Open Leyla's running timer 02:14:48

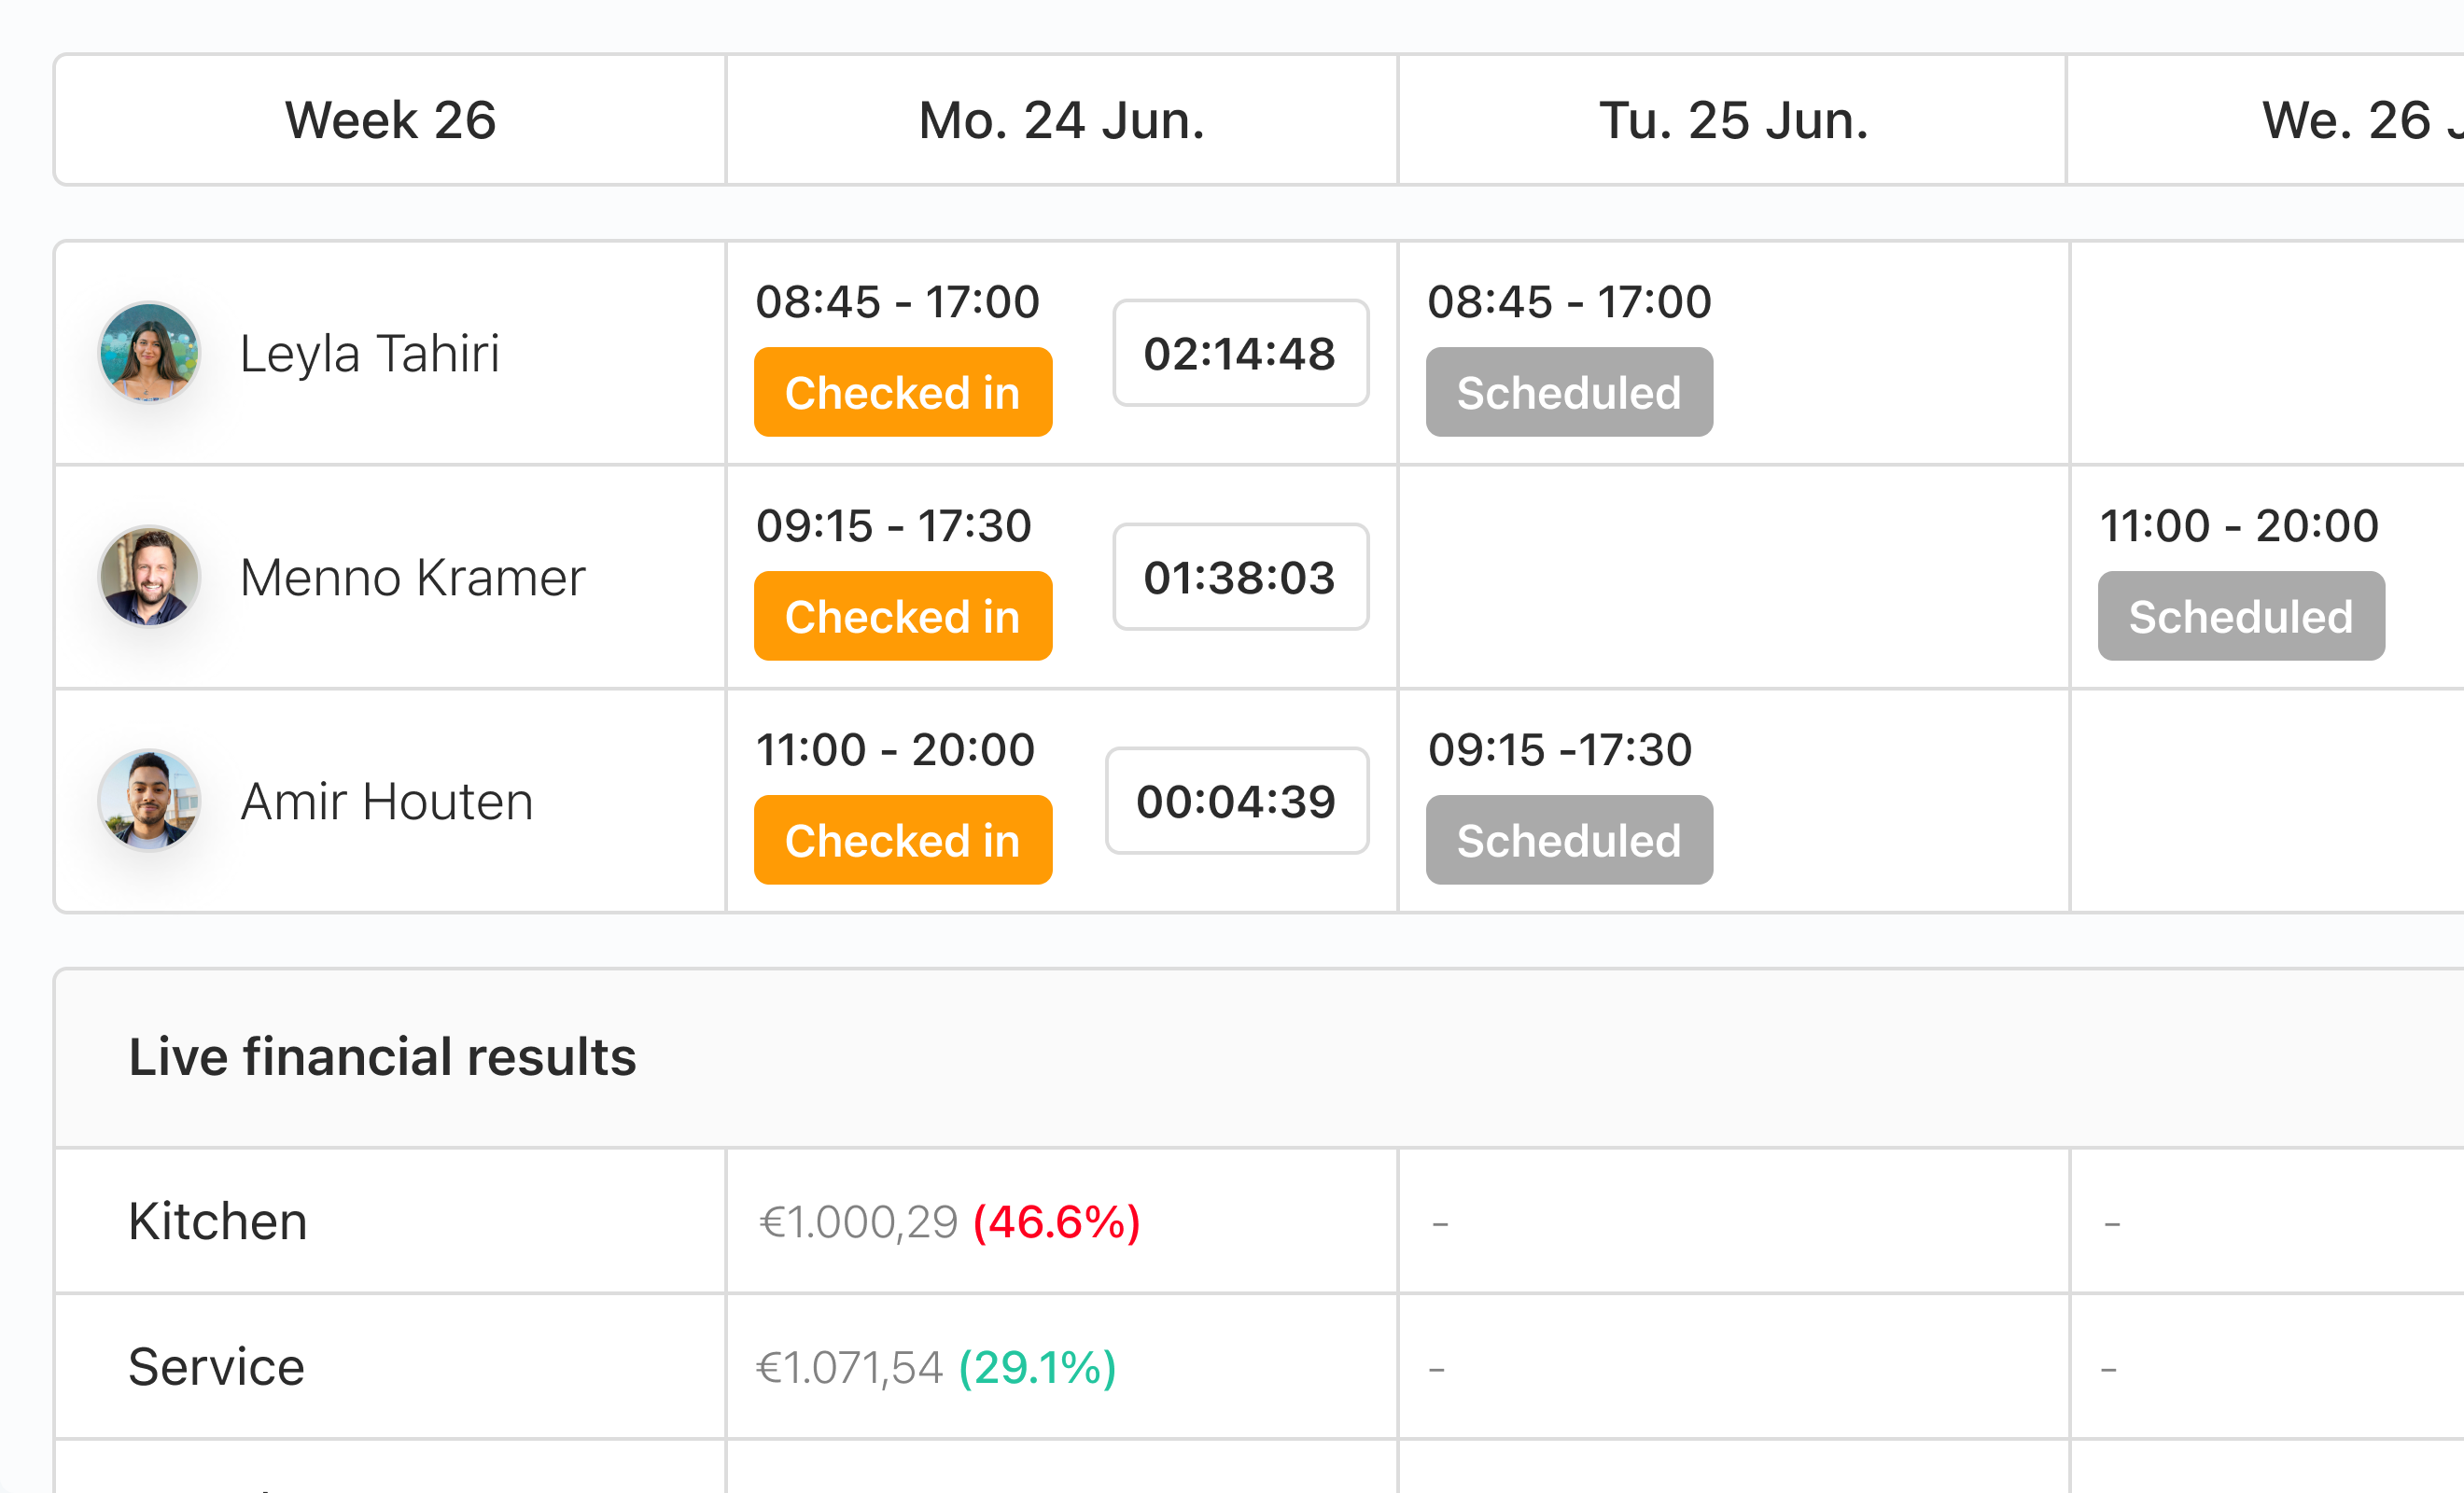click(1240, 353)
